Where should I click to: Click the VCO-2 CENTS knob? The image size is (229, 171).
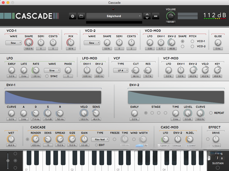[131, 43]
